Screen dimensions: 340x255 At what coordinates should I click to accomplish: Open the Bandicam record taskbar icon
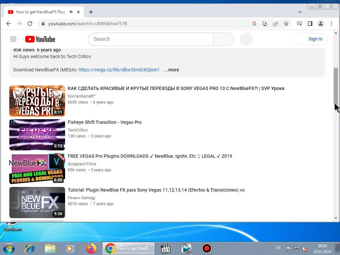click(x=207, y=248)
